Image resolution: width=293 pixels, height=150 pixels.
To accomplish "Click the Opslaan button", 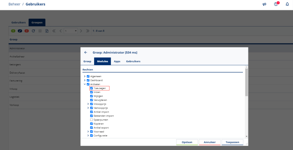I will click(187, 142).
